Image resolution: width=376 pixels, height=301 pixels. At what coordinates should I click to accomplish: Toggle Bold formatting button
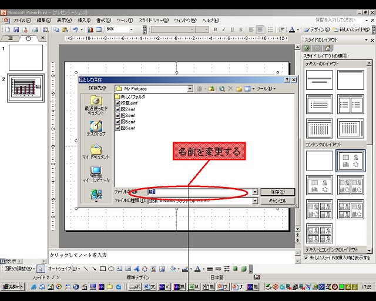(215, 29)
